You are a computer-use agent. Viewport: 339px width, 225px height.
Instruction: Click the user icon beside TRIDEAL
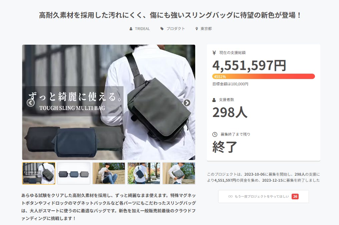[x=131, y=29]
